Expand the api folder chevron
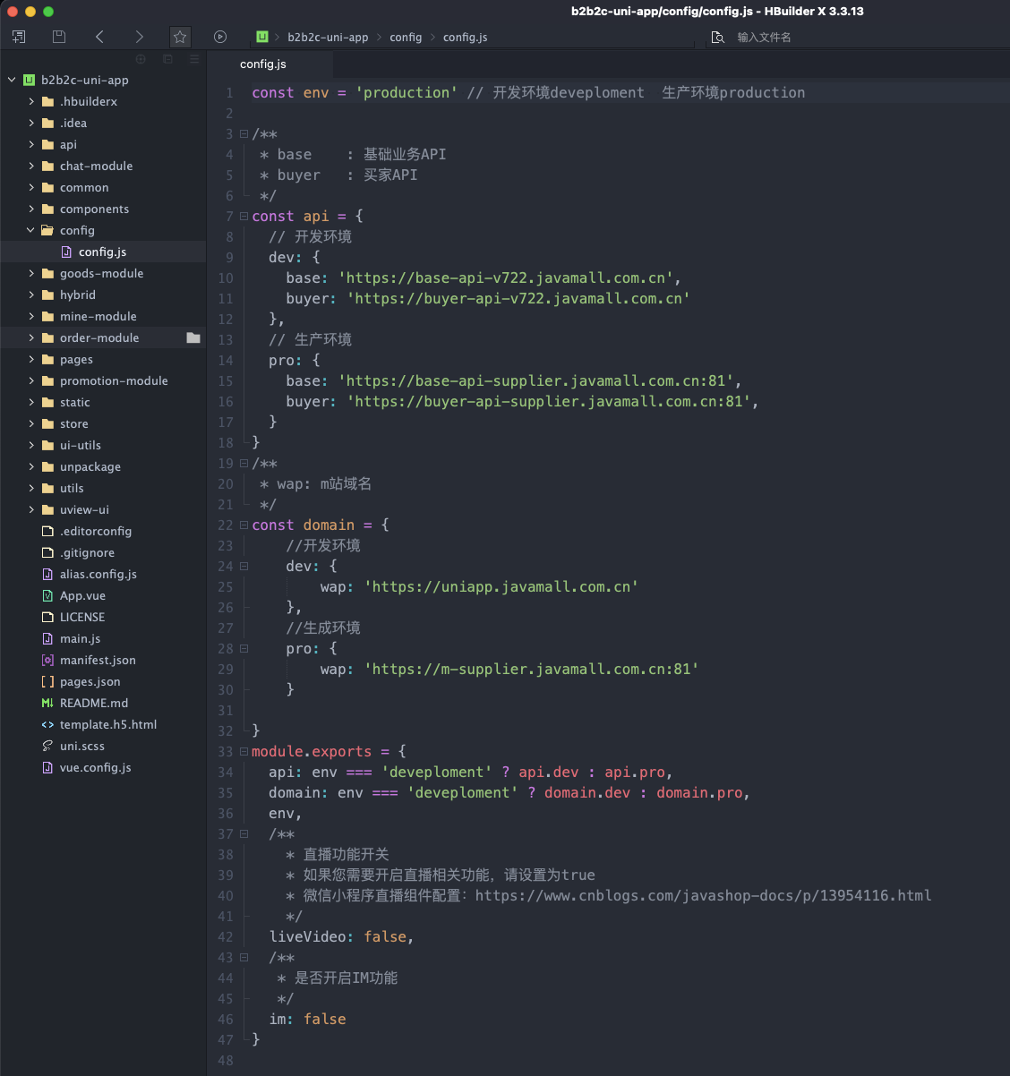Screen dimensions: 1010x1076 click(31, 144)
